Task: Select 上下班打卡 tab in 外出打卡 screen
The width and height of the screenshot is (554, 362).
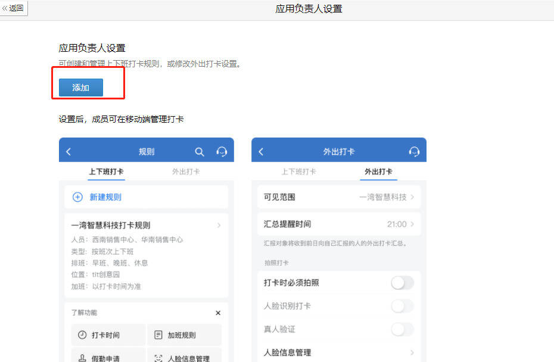Action: [x=298, y=171]
